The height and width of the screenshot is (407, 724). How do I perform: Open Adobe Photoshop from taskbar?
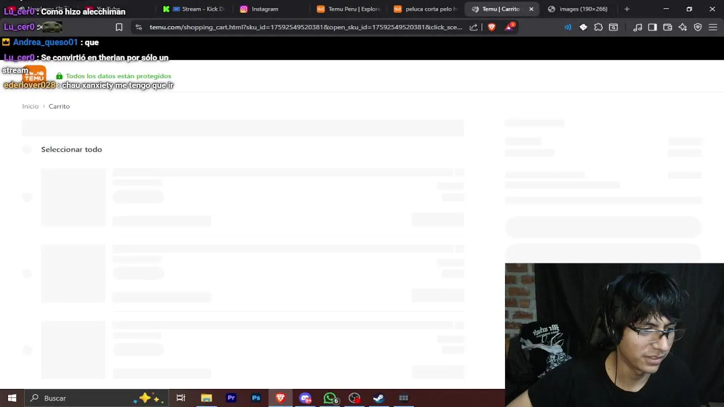256,398
